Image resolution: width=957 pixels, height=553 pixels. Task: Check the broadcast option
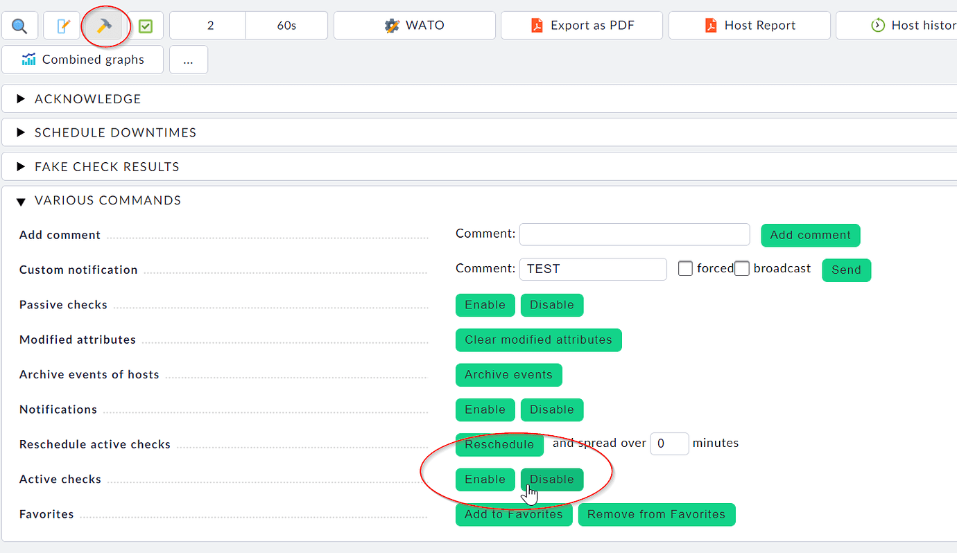point(741,268)
